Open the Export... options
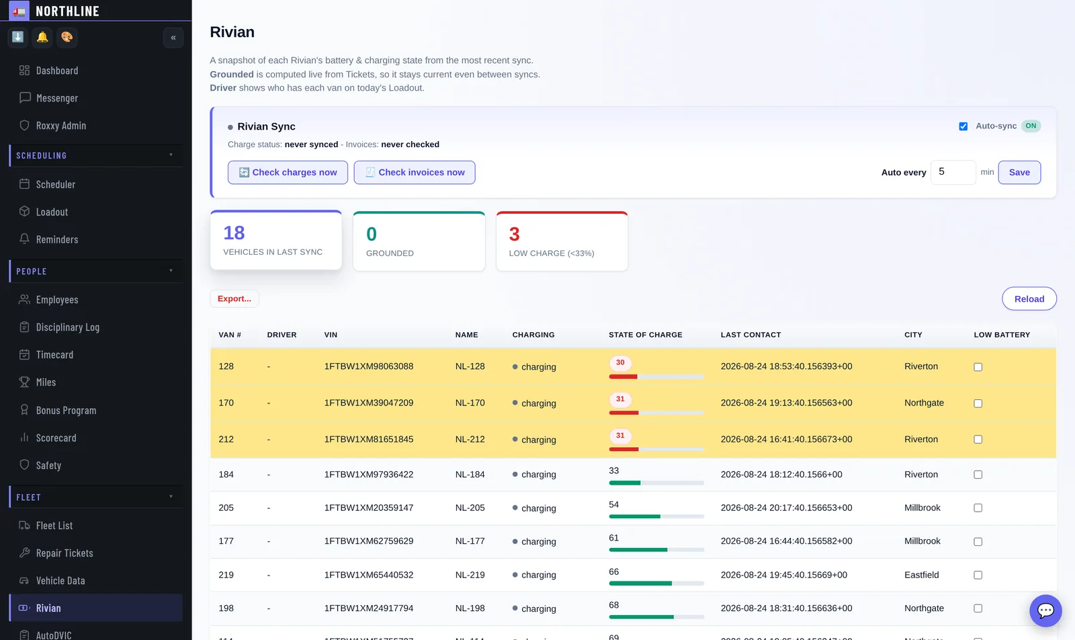The height and width of the screenshot is (640, 1075). click(234, 298)
